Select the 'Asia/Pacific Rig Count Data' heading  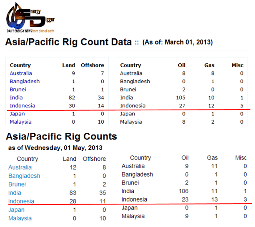coord(68,42)
